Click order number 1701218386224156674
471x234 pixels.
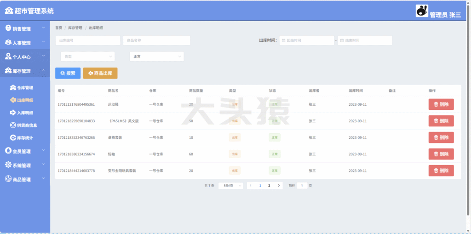point(76,154)
